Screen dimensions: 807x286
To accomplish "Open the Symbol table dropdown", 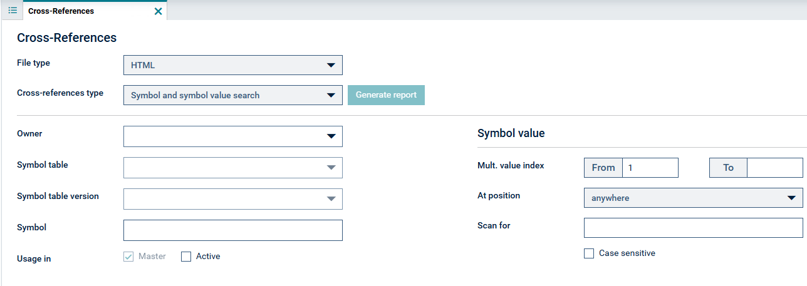I will pos(233,168).
